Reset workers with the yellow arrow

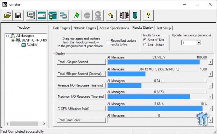111,15
